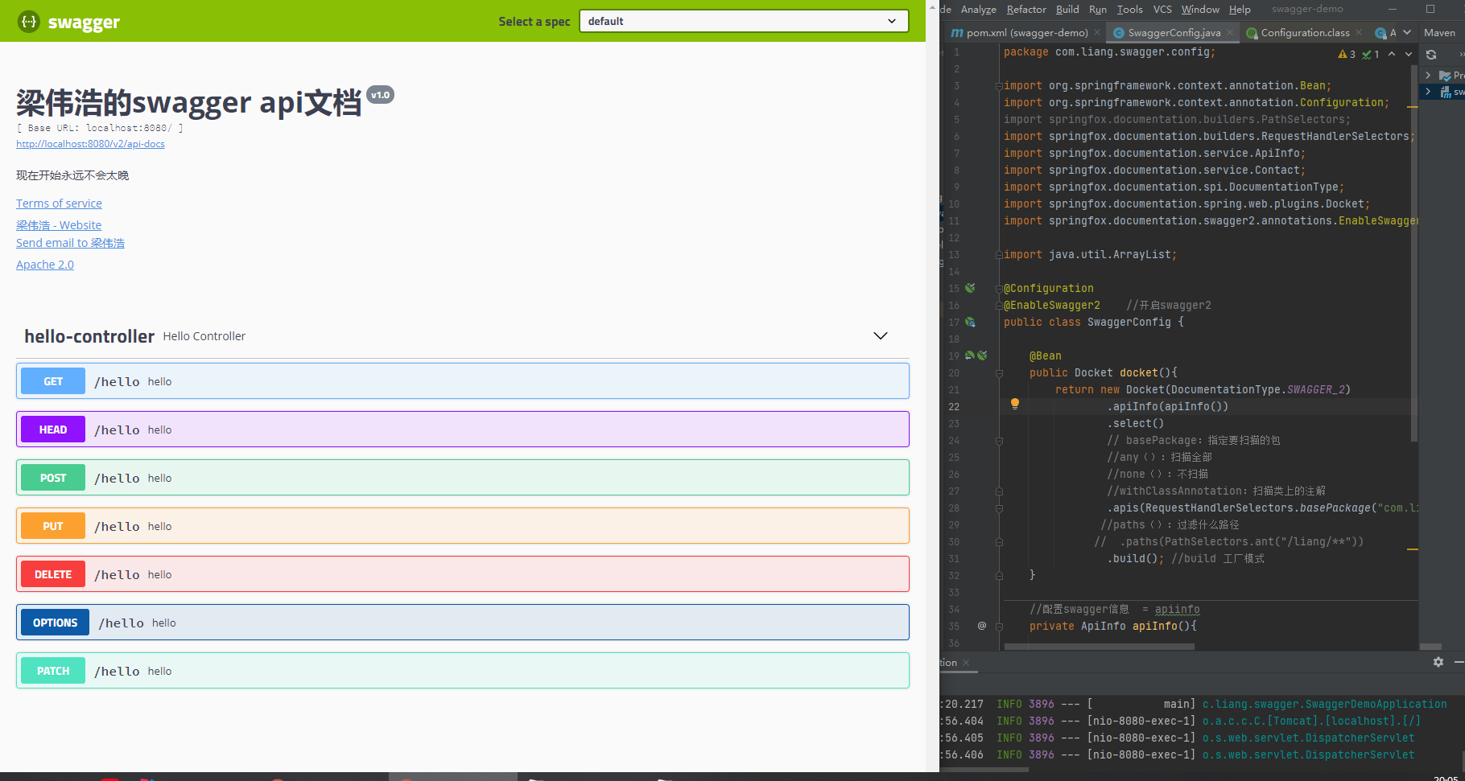The height and width of the screenshot is (781, 1465).
Task: Go to next highlighted error arrow
Action: click(1409, 54)
